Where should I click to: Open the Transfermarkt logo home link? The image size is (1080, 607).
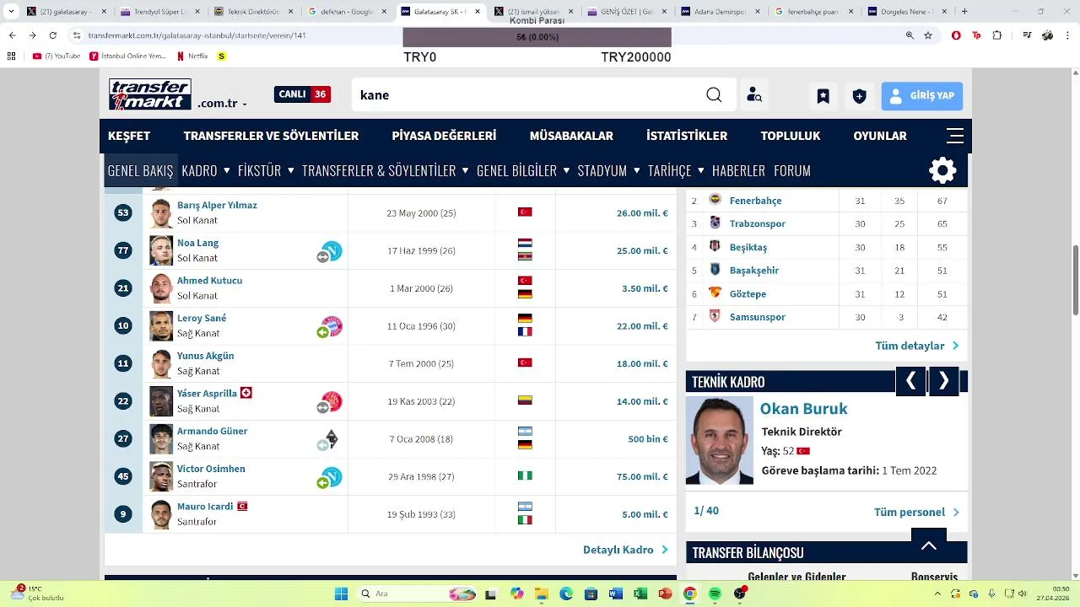150,94
